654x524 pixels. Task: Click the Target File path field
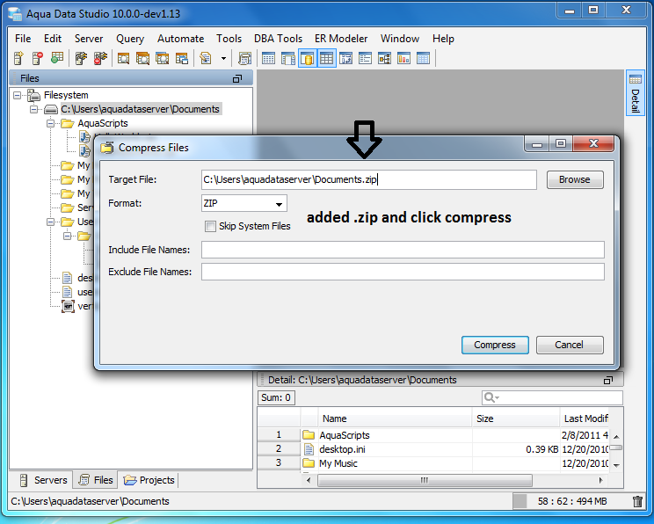coord(368,180)
